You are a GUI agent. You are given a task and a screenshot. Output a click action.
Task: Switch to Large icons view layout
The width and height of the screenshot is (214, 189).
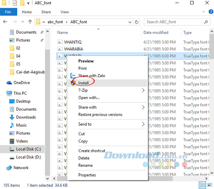click(210, 185)
